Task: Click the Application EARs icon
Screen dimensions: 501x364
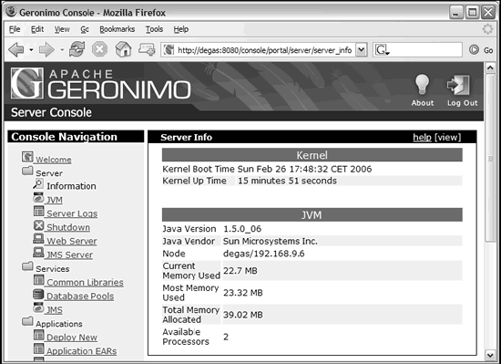Action: pyautogui.click(x=38, y=349)
